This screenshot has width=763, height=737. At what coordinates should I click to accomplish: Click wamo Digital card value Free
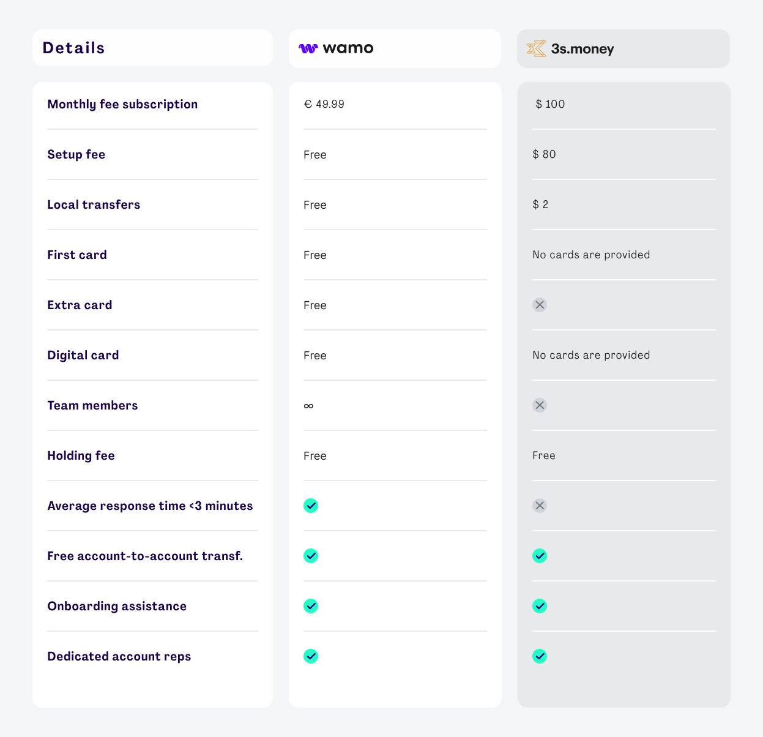[315, 356]
